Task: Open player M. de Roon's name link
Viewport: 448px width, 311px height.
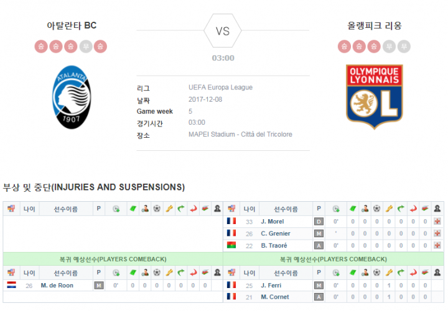Action: click(x=57, y=286)
